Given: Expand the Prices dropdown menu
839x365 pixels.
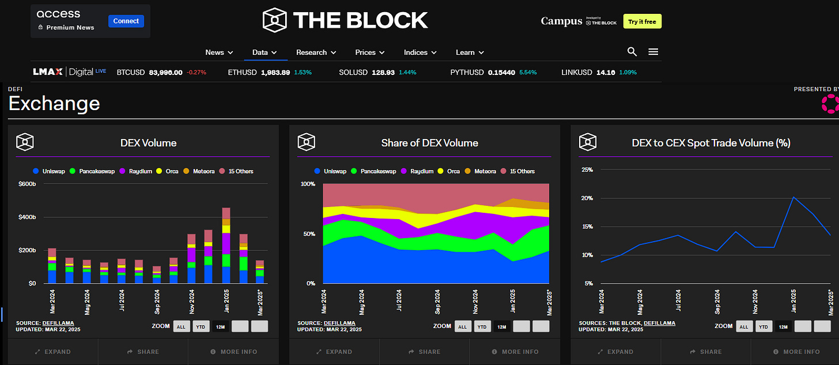Looking at the screenshot, I should (x=370, y=52).
